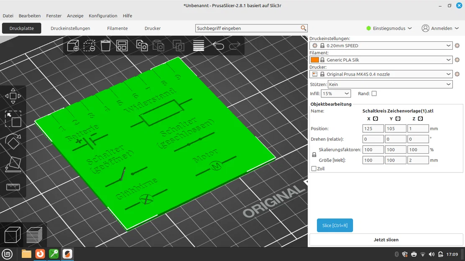Open the file manager in taskbar
Screen dimensions: 465x261
[26, 254]
